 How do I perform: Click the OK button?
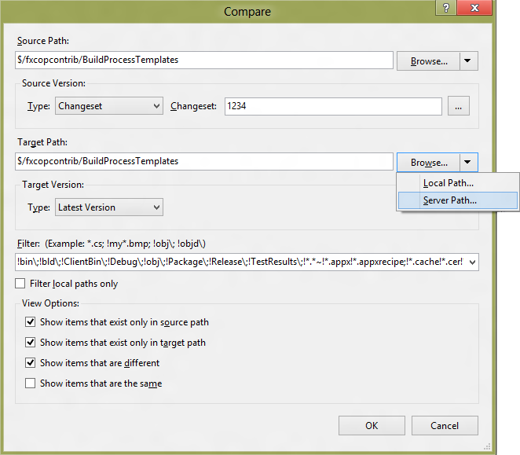point(372,425)
